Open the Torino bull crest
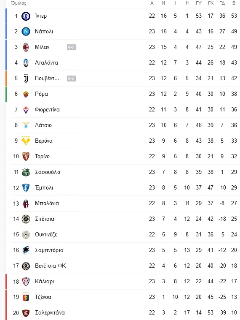 26,157
